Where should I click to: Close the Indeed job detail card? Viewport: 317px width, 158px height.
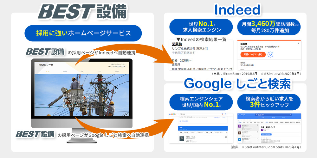point(298,43)
